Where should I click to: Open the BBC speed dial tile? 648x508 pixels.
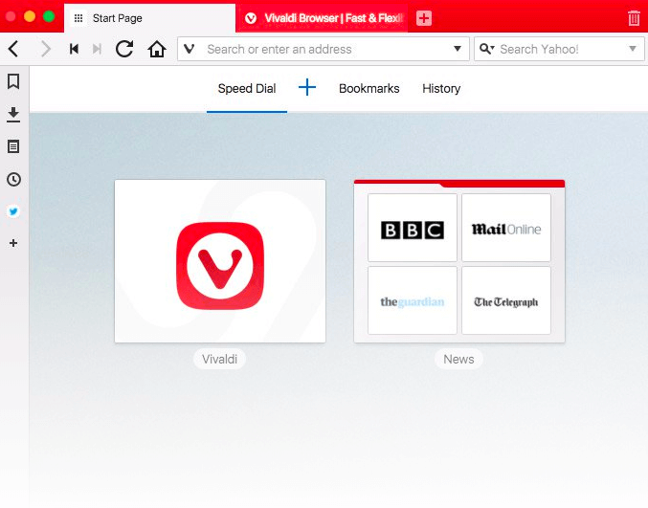[412, 228]
